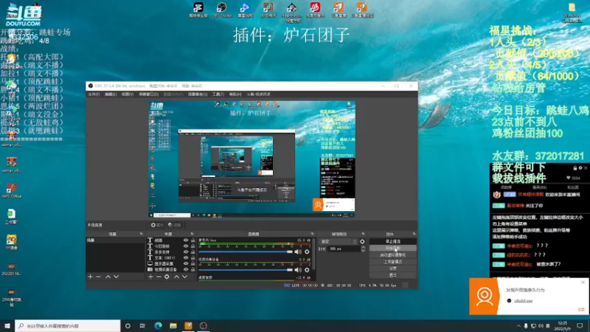590x332 pixels.
Task: Open the 工具(T) menu in OBS
Action: click(218, 94)
